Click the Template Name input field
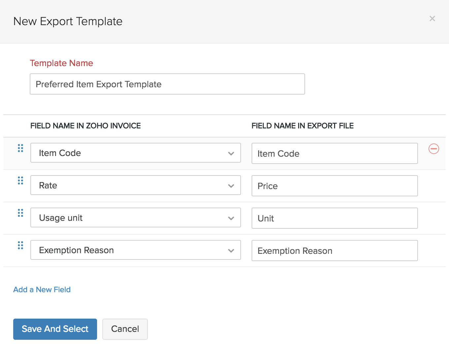 (167, 84)
